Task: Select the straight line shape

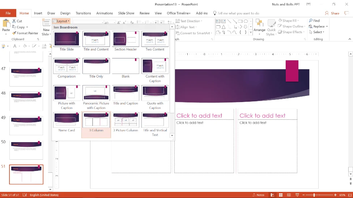Action: 229,21
